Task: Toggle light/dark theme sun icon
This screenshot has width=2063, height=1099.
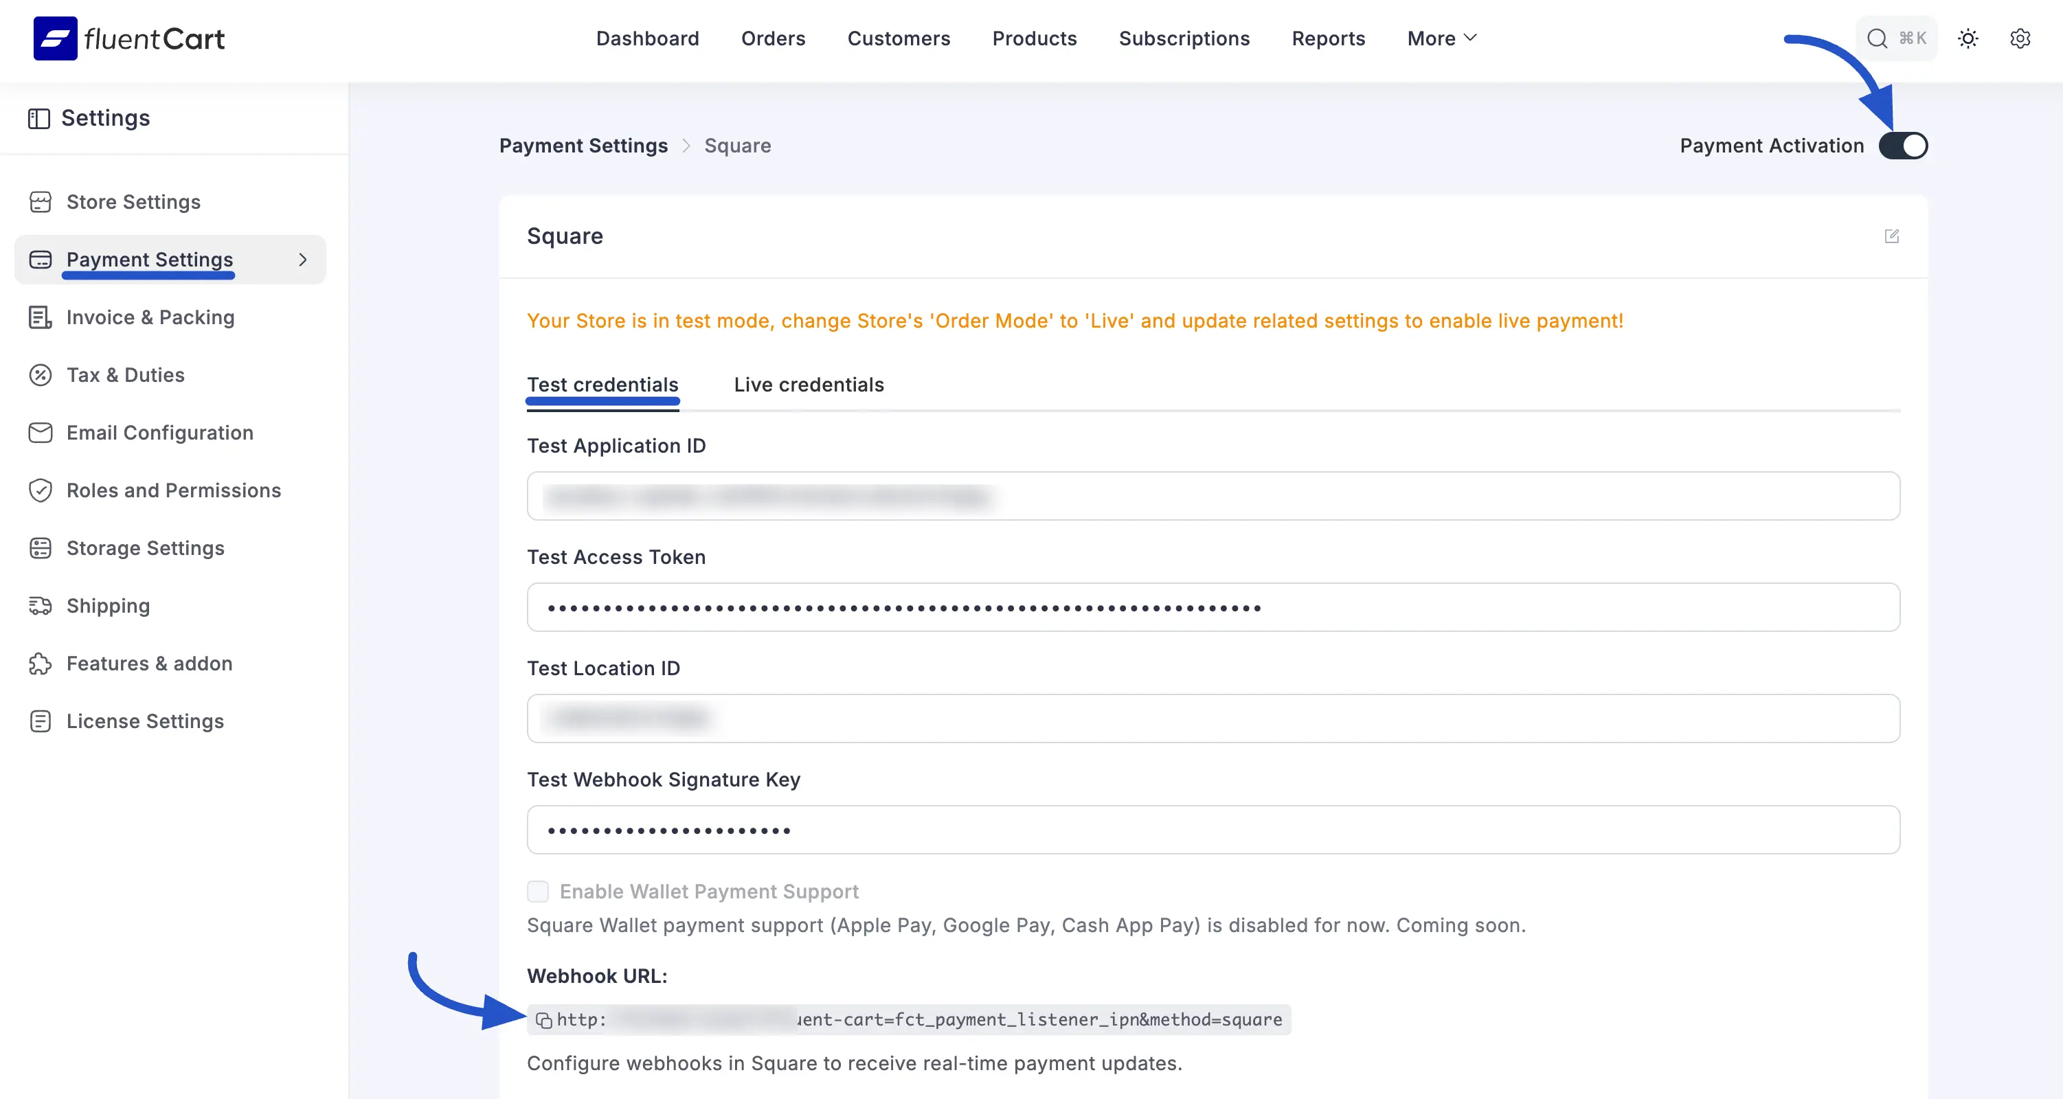Action: 1968,38
